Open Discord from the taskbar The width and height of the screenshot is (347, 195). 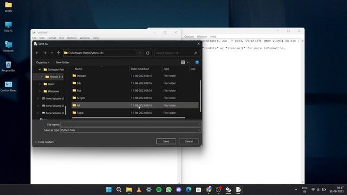tap(179, 190)
